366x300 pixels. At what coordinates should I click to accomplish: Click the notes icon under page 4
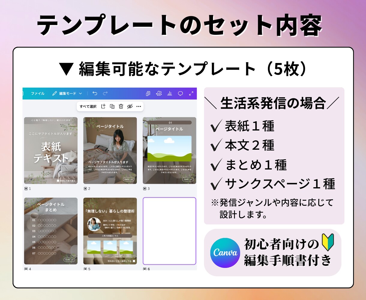click(x=26, y=269)
